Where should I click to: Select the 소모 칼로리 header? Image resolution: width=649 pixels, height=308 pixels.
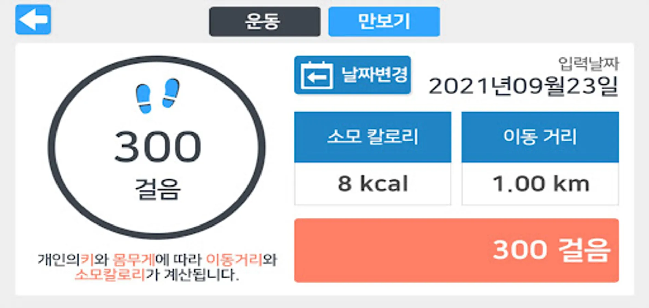[373, 137]
